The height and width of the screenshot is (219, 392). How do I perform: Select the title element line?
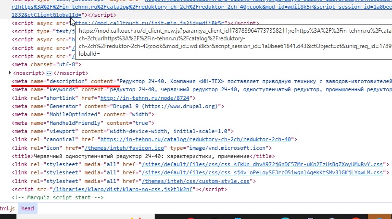coord(143,156)
